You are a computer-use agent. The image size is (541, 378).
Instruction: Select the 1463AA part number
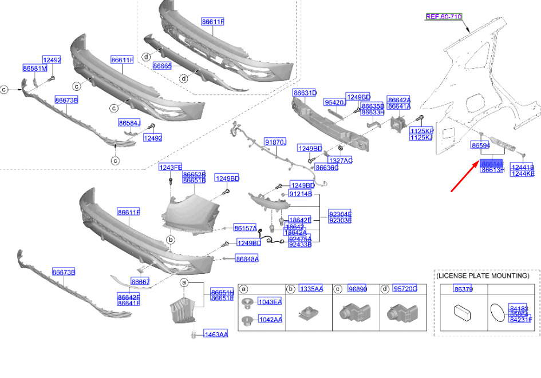tap(216, 334)
